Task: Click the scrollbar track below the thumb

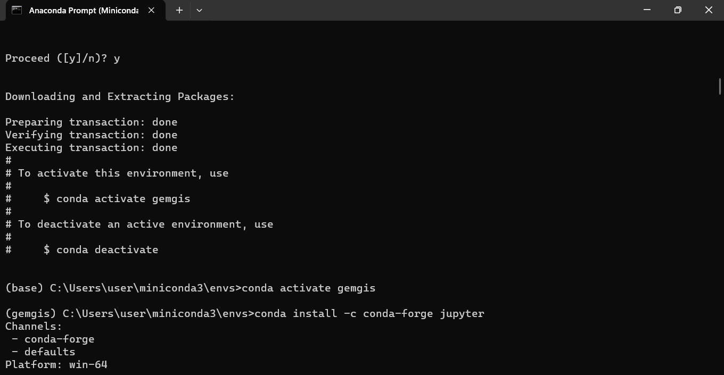Action: pos(720,234)
